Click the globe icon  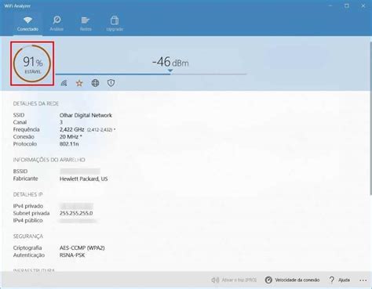click(x=95, y=83)
